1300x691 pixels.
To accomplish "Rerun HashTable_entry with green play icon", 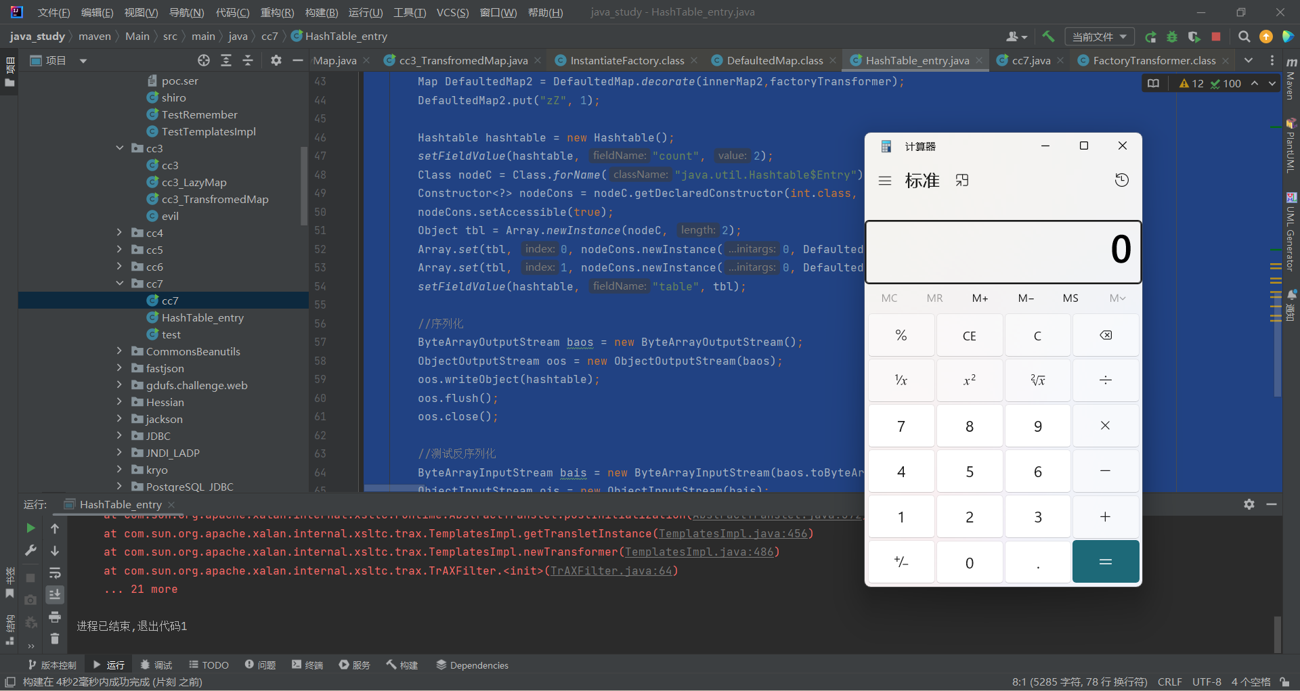I will pos(30,528).
